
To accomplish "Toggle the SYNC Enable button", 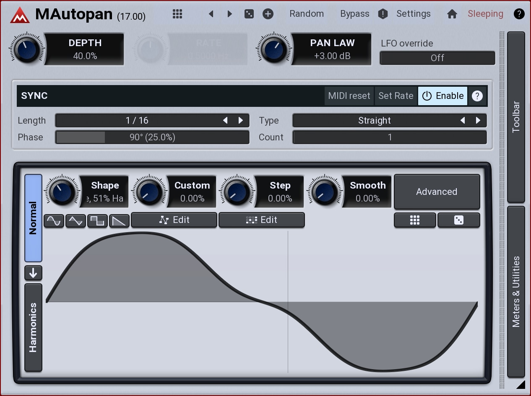I will 442,96.
